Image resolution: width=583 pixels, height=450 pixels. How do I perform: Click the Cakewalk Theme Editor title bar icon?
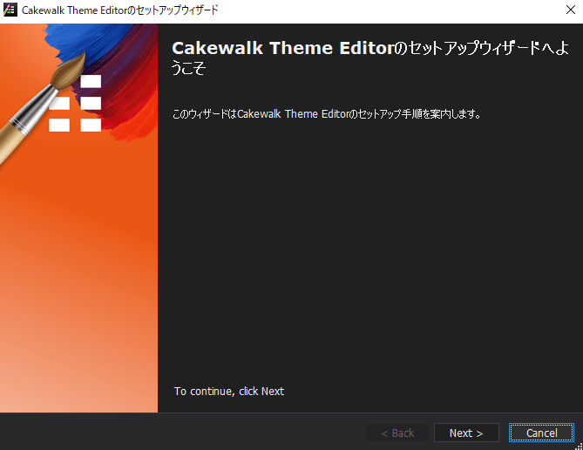click(10, 10)
